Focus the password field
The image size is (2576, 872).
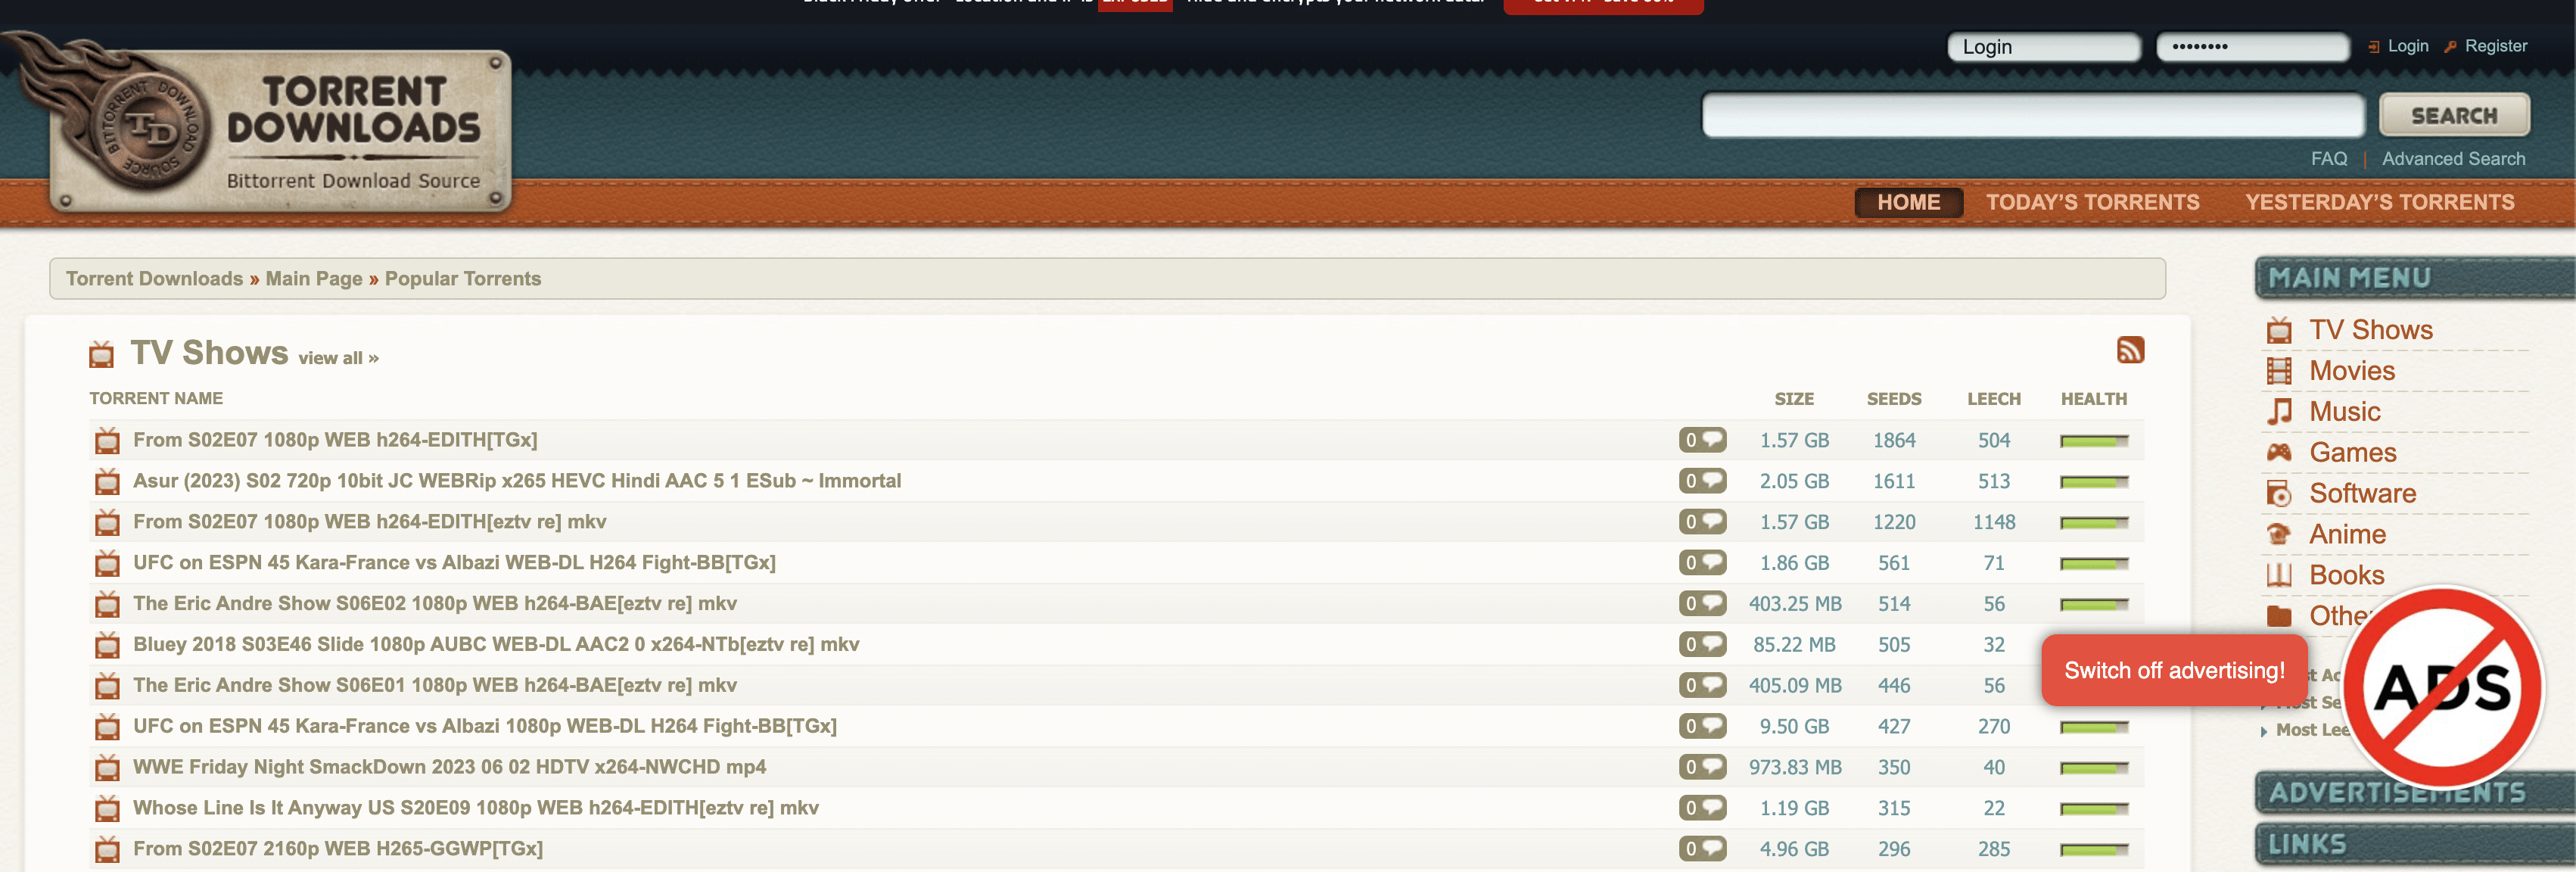point(2252,47)
